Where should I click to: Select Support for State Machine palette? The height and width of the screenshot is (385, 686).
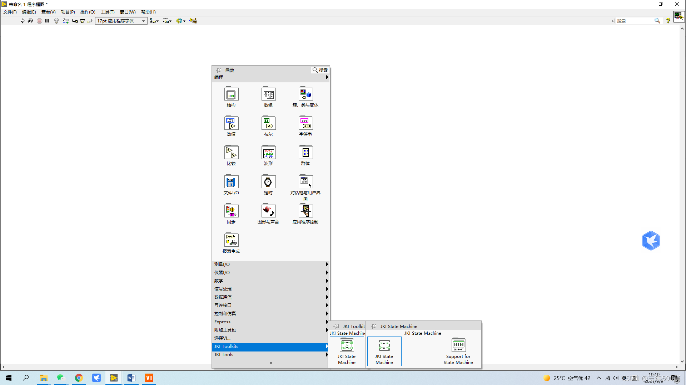(458, 351)
